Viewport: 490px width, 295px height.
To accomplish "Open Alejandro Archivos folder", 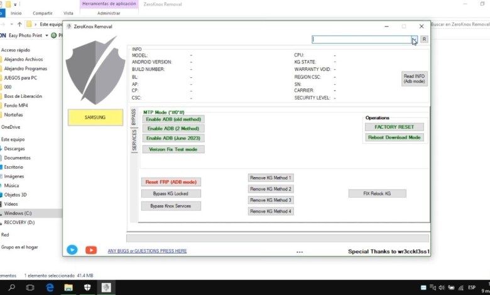I will pos(23,59).
